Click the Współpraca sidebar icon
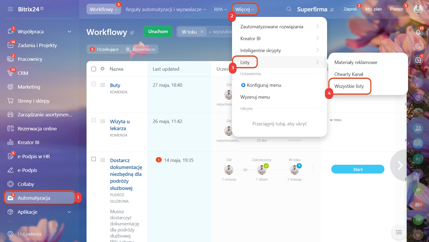This screenshot has width=429, height=242. (11, 31)
